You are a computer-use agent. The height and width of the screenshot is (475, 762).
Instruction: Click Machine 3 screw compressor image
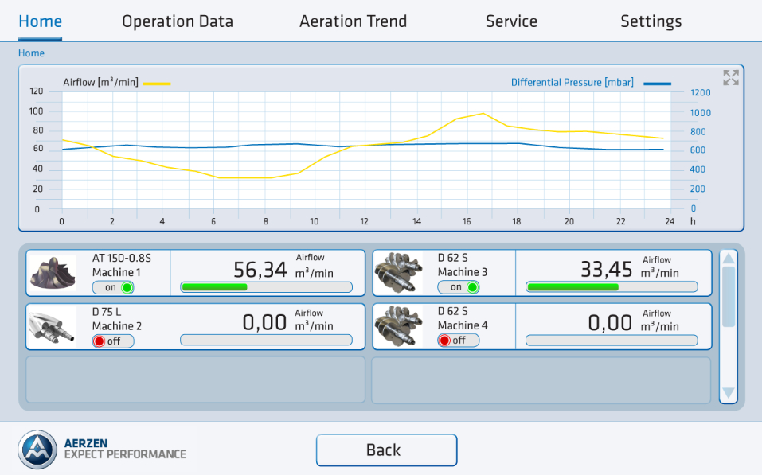(x=399, y=273)
